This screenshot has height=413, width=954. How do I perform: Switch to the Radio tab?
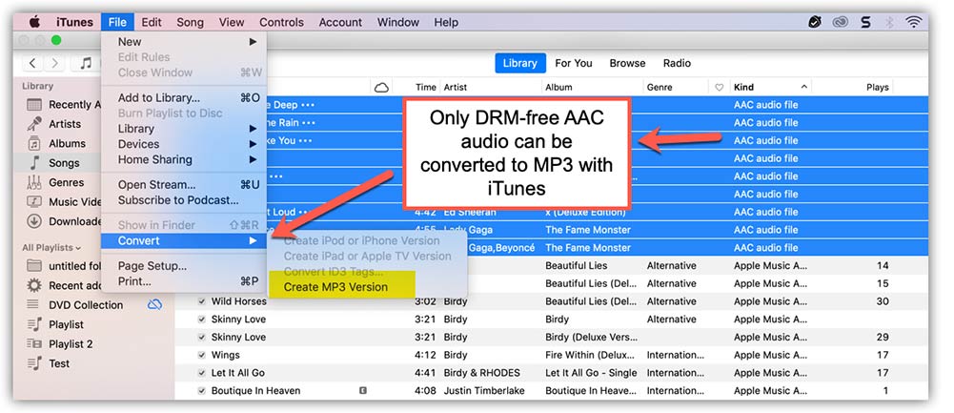tap(677, 63)
